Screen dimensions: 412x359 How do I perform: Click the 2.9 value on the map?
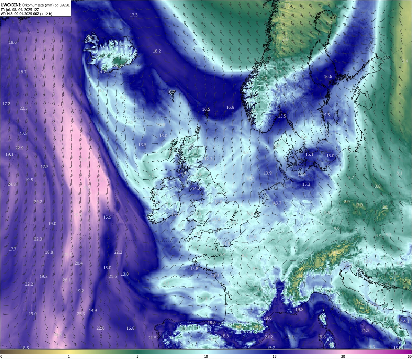347,202
